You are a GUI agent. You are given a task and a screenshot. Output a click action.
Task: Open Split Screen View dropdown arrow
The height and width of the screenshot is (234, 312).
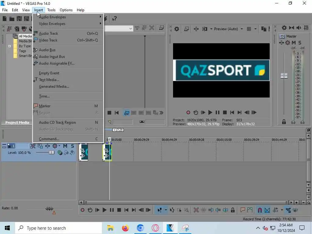tap(211, 29)
